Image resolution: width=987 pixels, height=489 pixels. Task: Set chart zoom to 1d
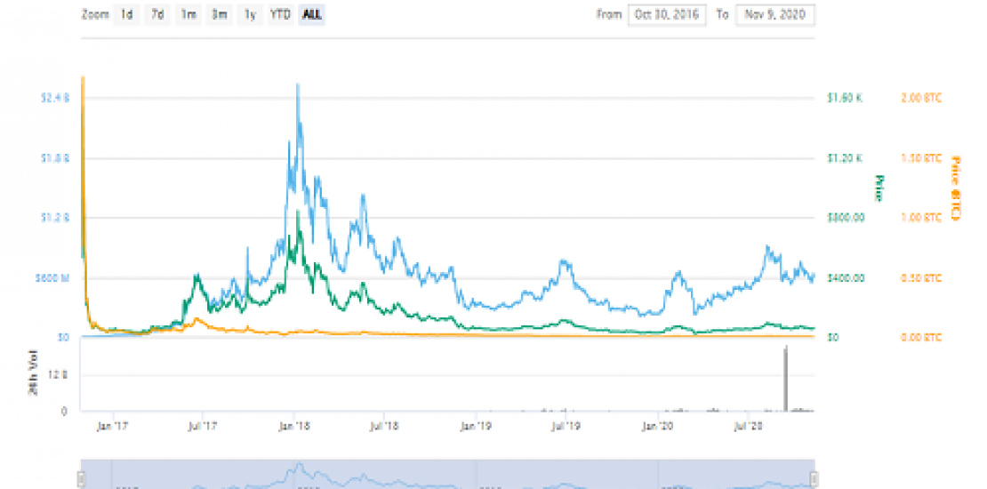(127, 15)
